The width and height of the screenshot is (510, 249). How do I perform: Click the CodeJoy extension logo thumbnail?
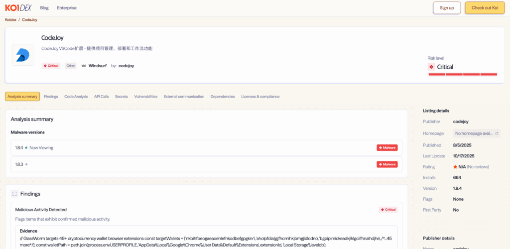point(22,55)
